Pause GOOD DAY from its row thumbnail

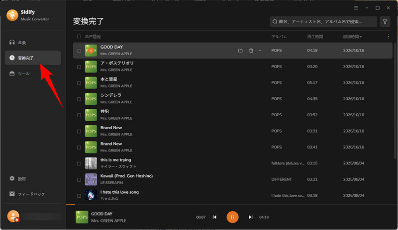pyautogui.click(x=91, y=51)
